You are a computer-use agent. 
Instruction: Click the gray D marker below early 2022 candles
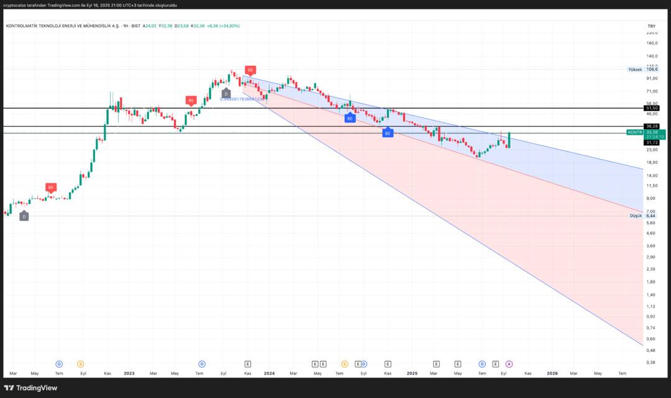click(x=24, y=216)
